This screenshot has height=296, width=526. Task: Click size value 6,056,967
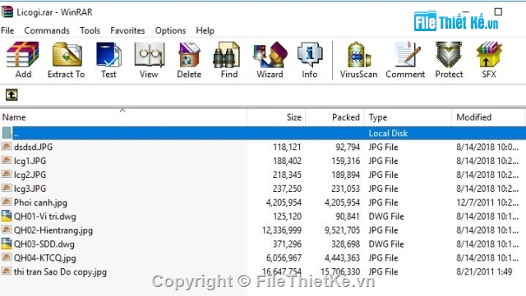click(x=284, y=257)
